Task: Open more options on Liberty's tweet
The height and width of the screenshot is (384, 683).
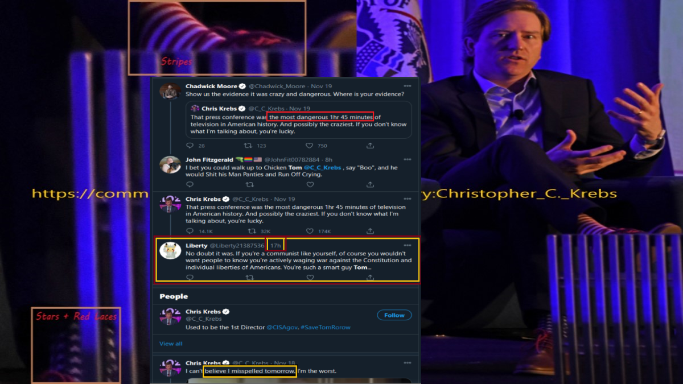Action: tap(408, 245)
